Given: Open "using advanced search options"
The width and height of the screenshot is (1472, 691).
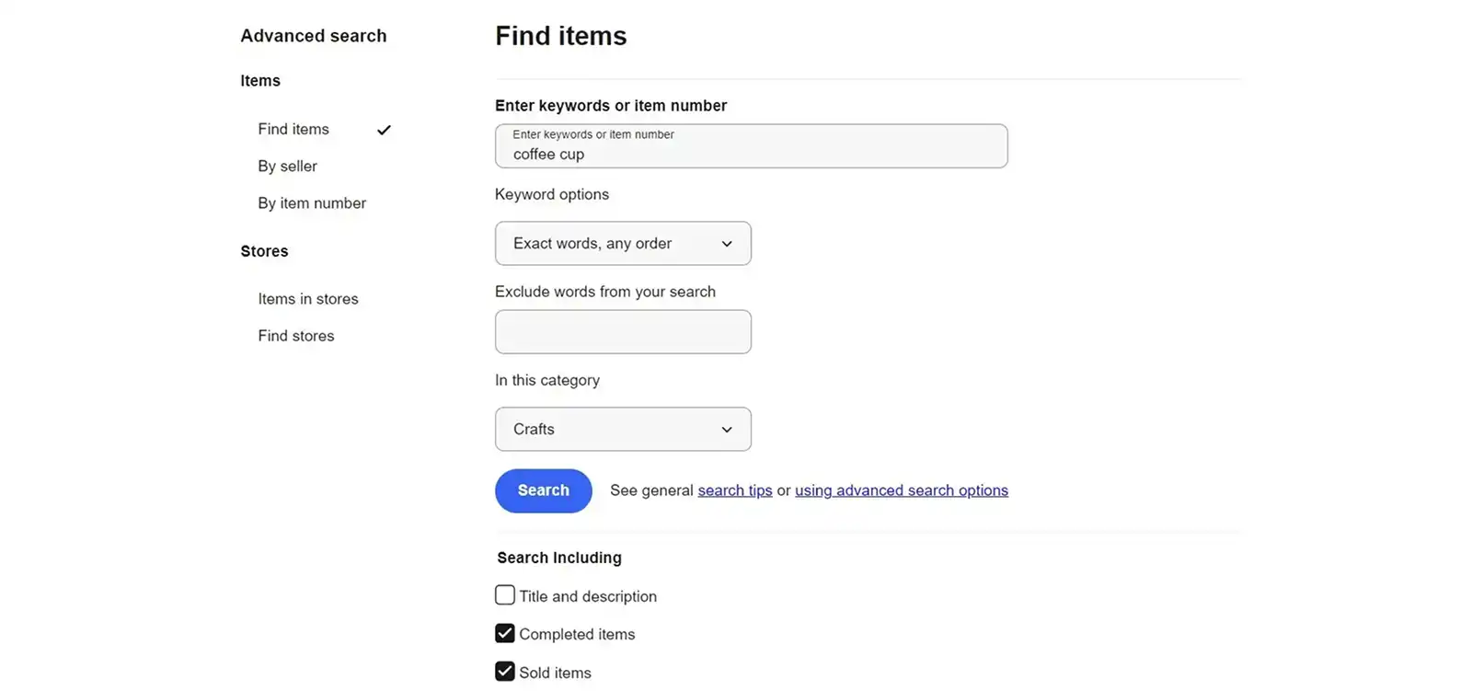Looking at the screenshot, I should tap(901, 489).
